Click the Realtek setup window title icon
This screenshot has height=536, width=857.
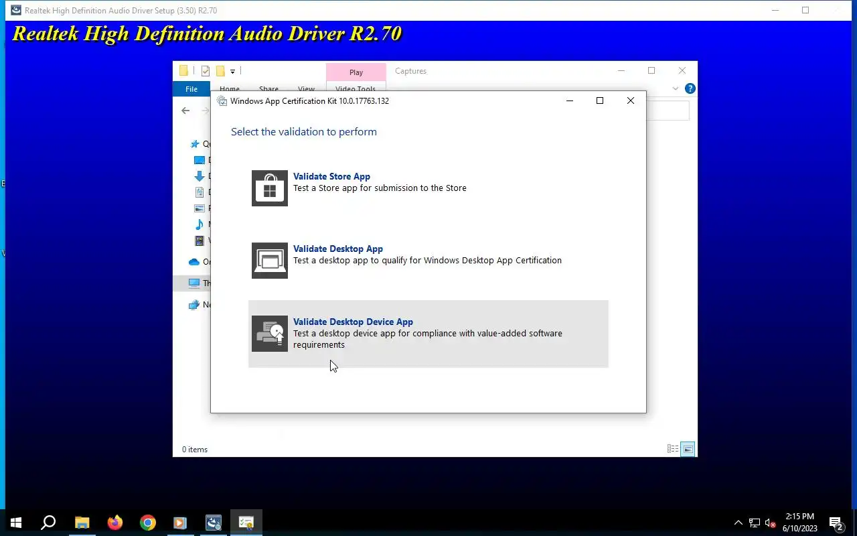[15, 10]
